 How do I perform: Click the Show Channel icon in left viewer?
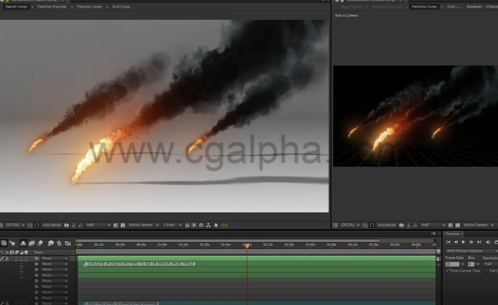pos(80,225)
